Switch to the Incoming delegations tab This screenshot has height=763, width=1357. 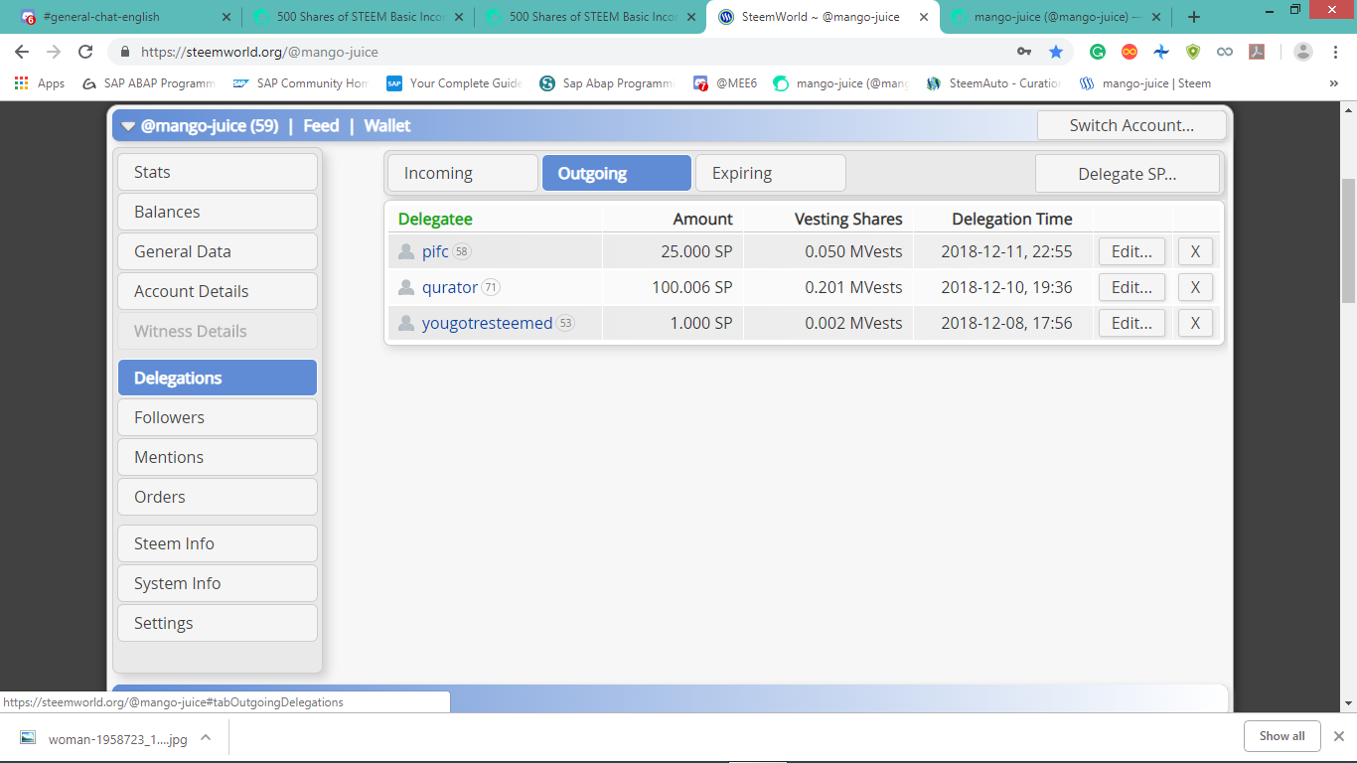tap(463, 173)
